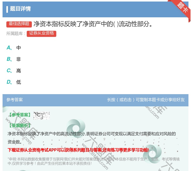Click the 最佳选择题 question type badge
Viewport: 191px width, 171px height.
[19, 24]
